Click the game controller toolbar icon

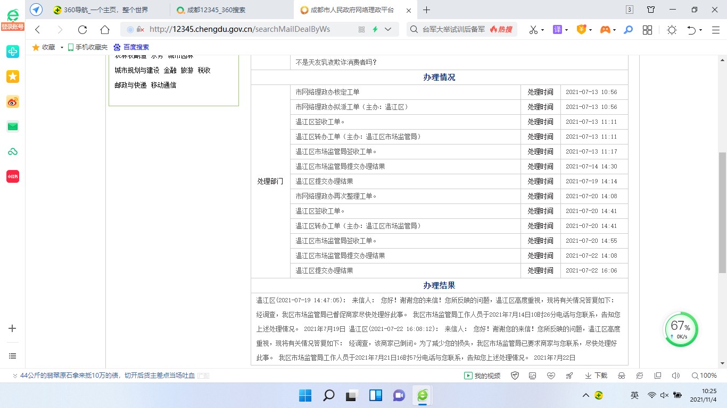pyautogui.click(x=605, y=30)
